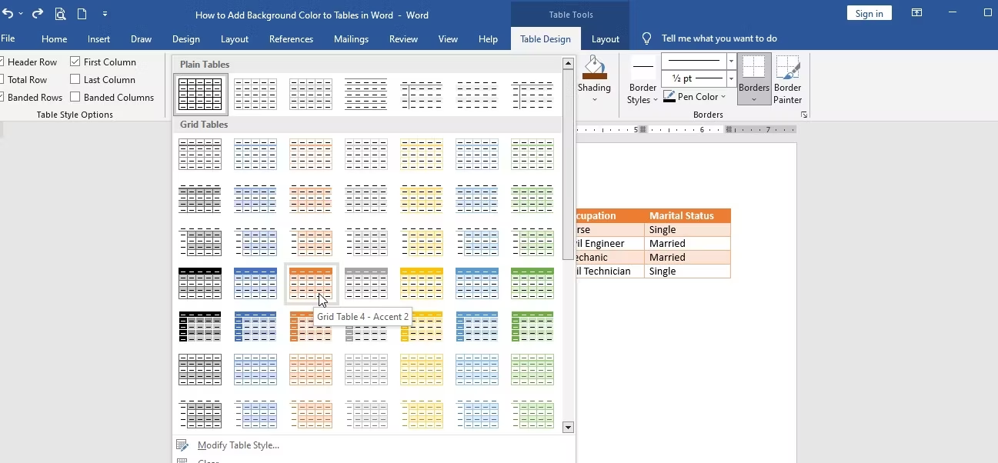
Task: Open the Borders group dialog launcher
Action: tap(804, 115)
